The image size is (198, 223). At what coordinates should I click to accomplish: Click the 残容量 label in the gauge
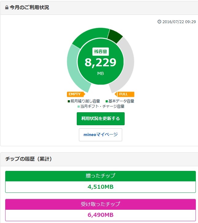[x=100, y=52]
